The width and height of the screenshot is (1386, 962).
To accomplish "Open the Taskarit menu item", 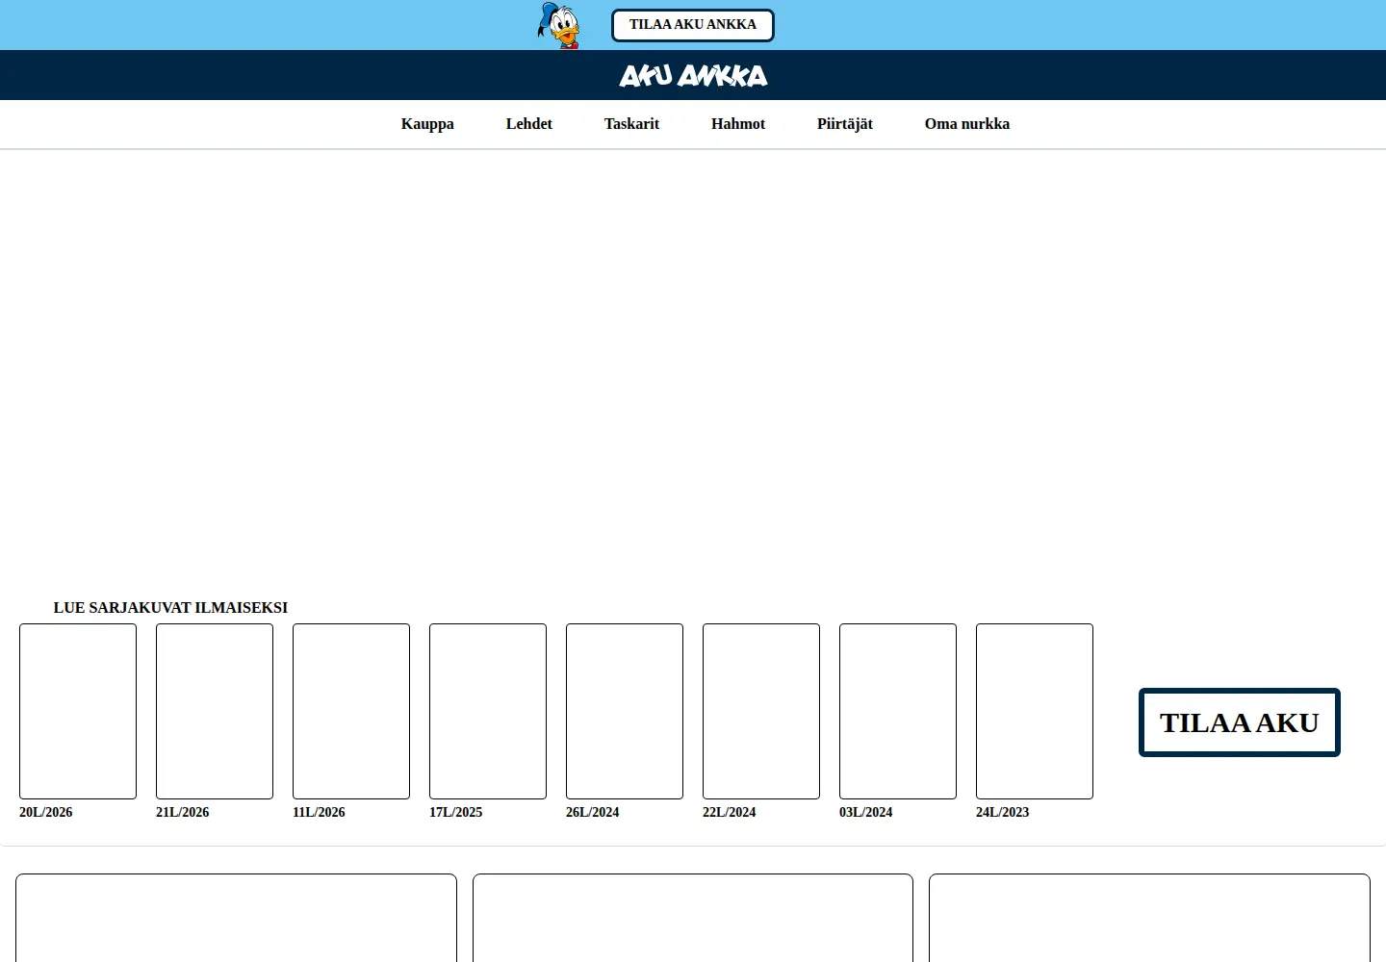I will (x=631, y=124).
